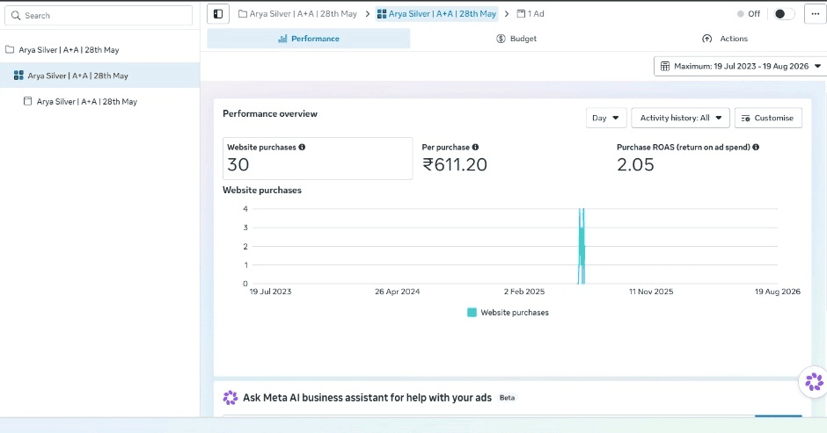Click the 19 Jul 2023 axis label
Image resolution: width=827 pixels, height=433 pixels.
pos(270,292)
